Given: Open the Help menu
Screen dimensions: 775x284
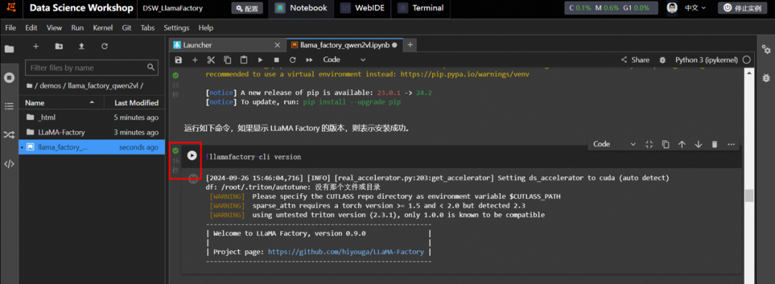Looking at the screenshot, I should (206, 28).
